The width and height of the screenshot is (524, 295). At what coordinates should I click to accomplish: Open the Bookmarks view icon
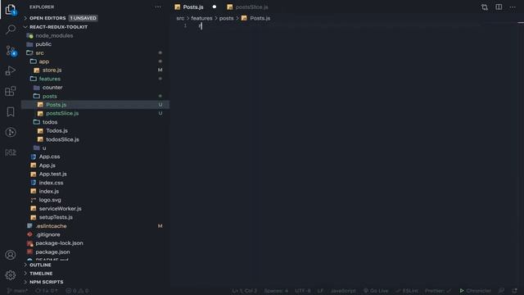coord(11,111)
